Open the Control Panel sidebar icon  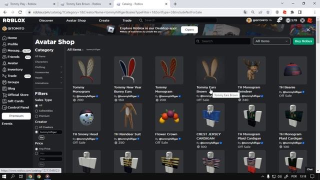[4, 107]
